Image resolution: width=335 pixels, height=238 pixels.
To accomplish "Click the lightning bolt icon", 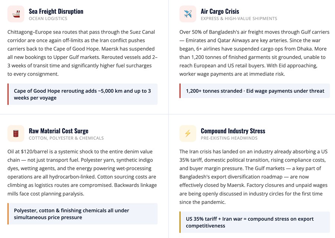I will point(188,133).
